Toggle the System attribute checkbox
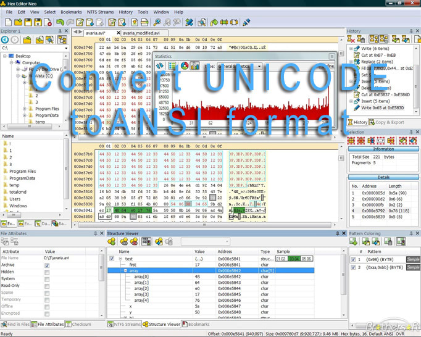This screenshot has height=337, width=421. coord(47,279)
